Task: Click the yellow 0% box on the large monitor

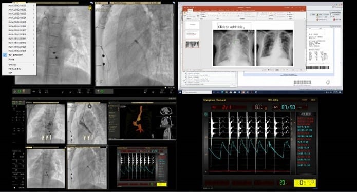Action: (305, 183)
